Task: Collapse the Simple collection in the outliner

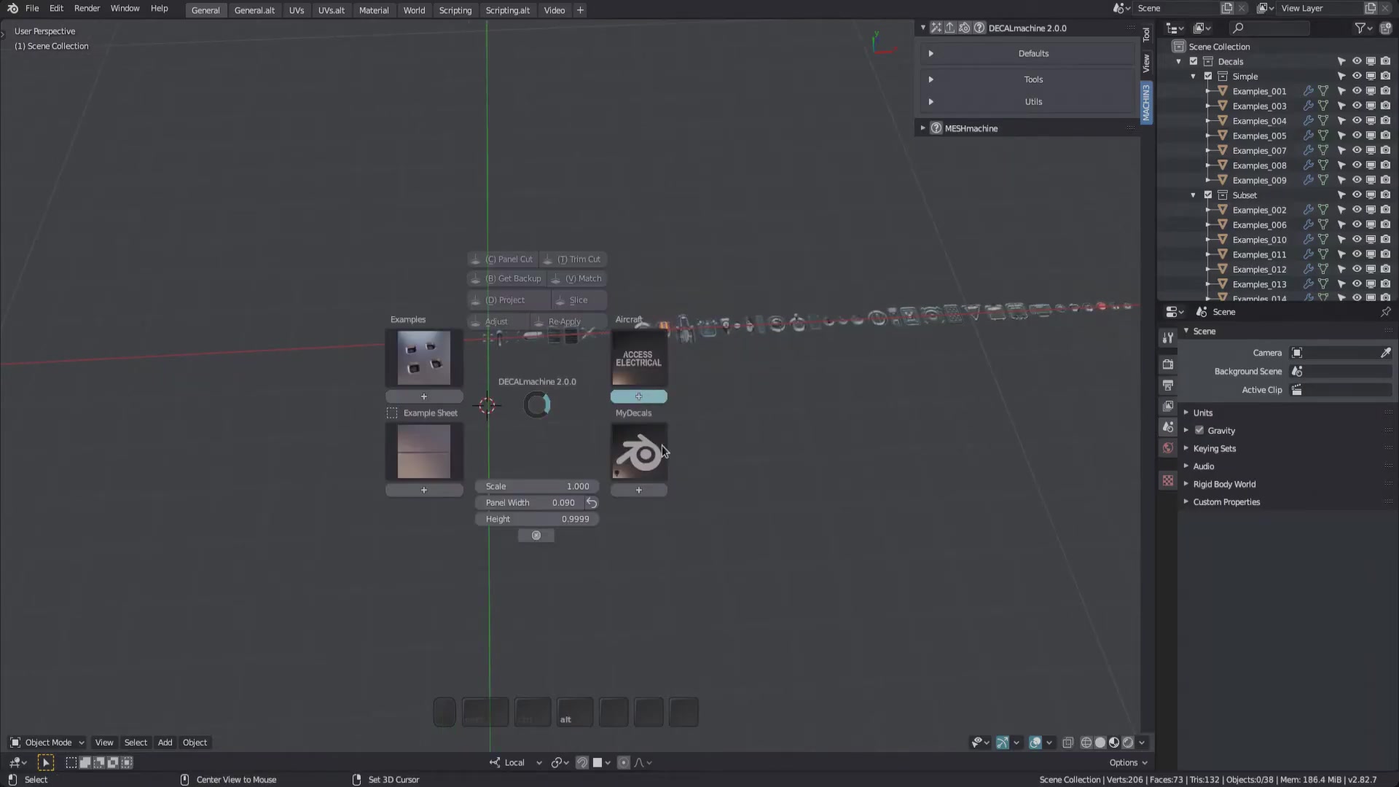Action: point(1193,76)
